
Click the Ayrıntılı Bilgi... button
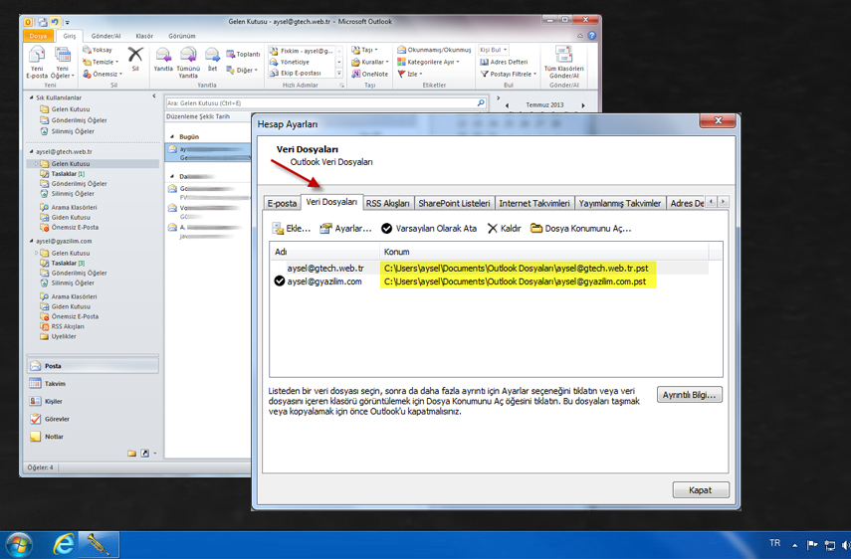click(690, 395)
